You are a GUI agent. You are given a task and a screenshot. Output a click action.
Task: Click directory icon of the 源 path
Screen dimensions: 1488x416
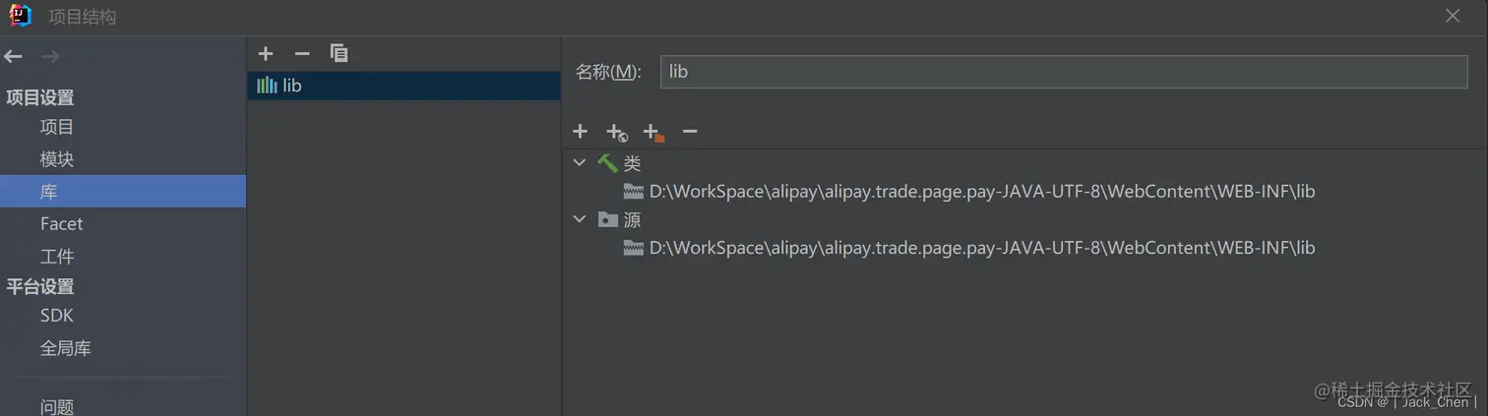pos(634,248)
